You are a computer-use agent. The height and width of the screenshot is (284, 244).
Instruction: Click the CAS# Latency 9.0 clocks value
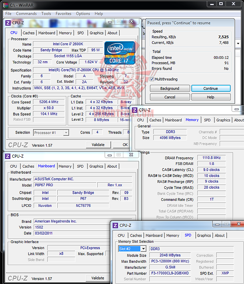[211, 170]
